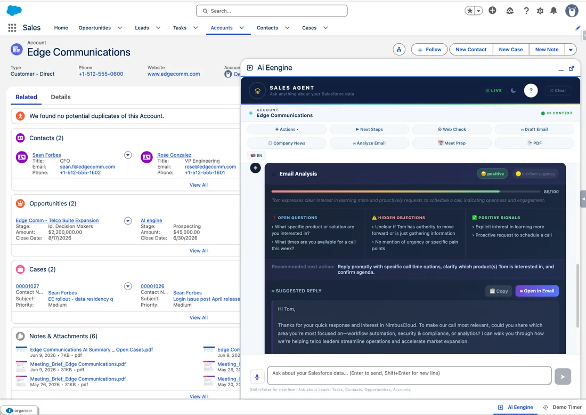Click the 85/100 email score bar

click(406, 191)
